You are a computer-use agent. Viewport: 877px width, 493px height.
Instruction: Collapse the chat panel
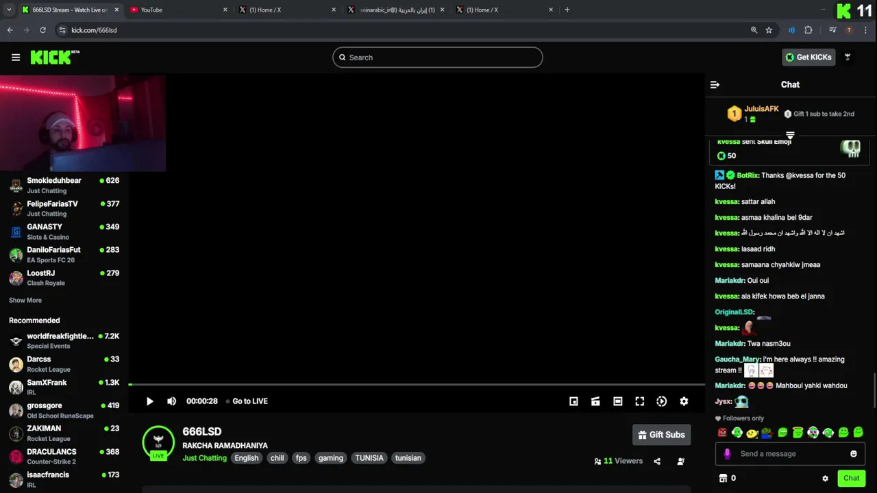click(x=715, y=85)
